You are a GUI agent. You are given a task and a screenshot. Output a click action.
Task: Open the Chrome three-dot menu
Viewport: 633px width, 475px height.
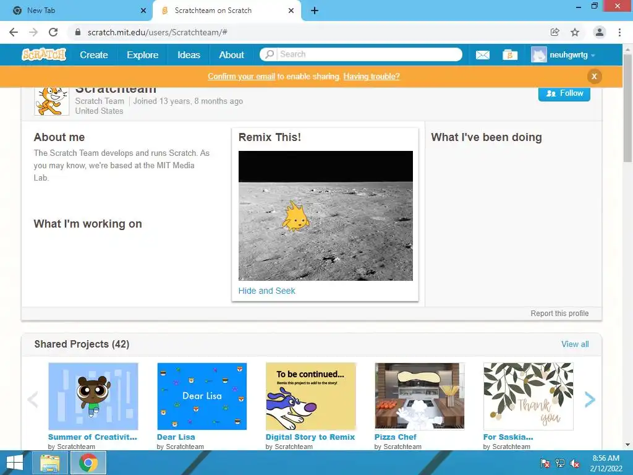[619, 32]
